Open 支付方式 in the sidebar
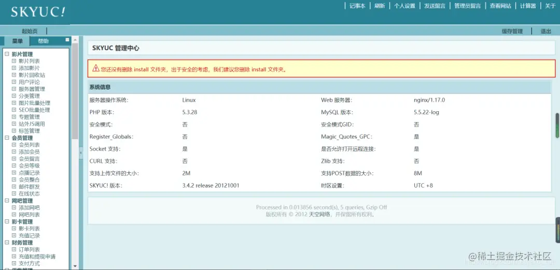The image size is (560, 270). [x=29, y=264]
